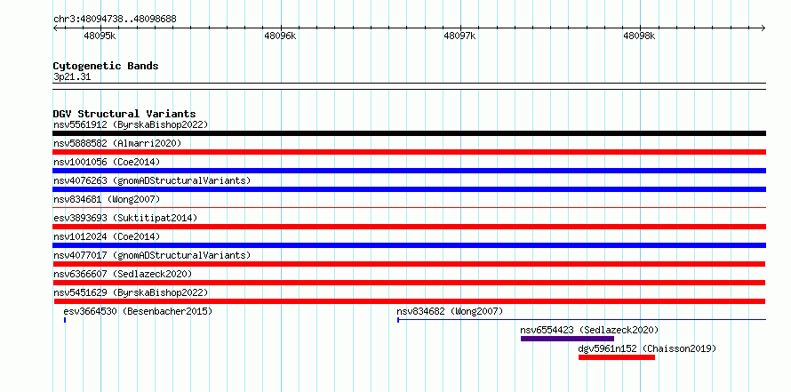The width and height of the screenshot is (791, 392).
Task: Click the 3p21.31 cytogenetic band bar
Action: (409, 86)
